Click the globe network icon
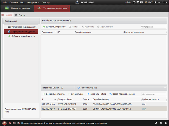169x126 pixels. click(134, 2)
